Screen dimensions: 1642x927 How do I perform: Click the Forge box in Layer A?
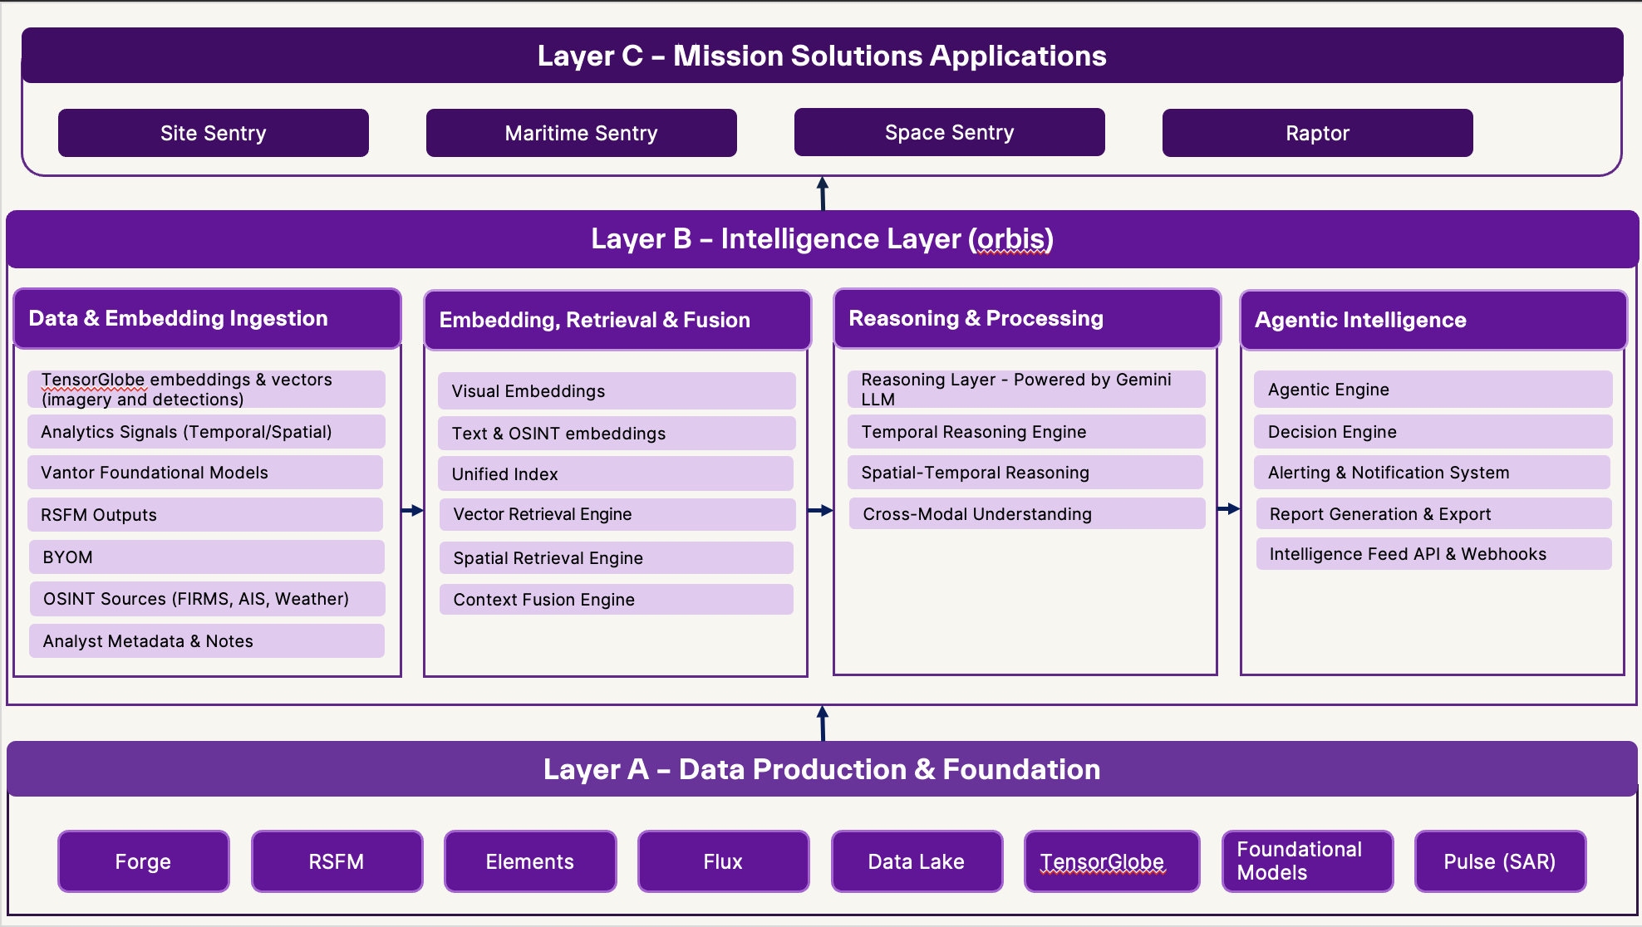coord(143,861)
